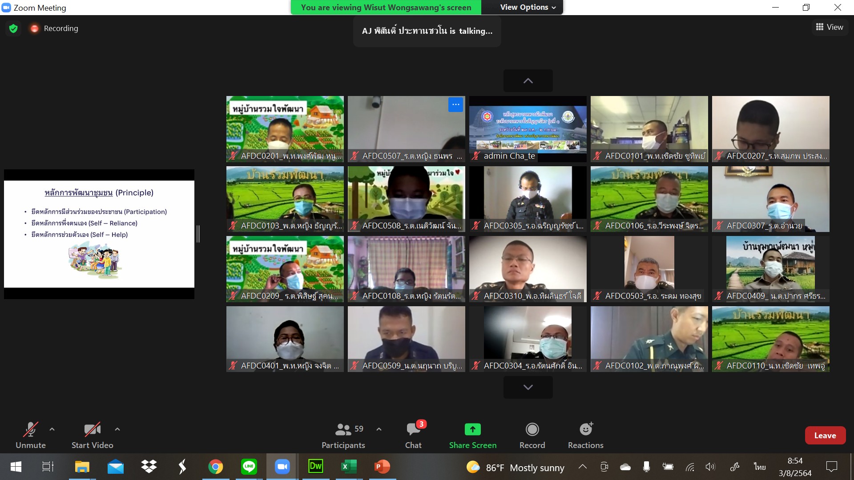Screen dimensions: 854x480
Task: Open View Options dropdown
Action: click(528, 7)
